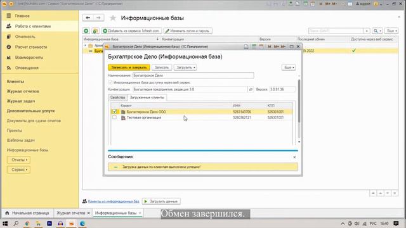406x228 pixels.
Task: Open Журнал задач in sidebar
Action: [x=21, y=101]
